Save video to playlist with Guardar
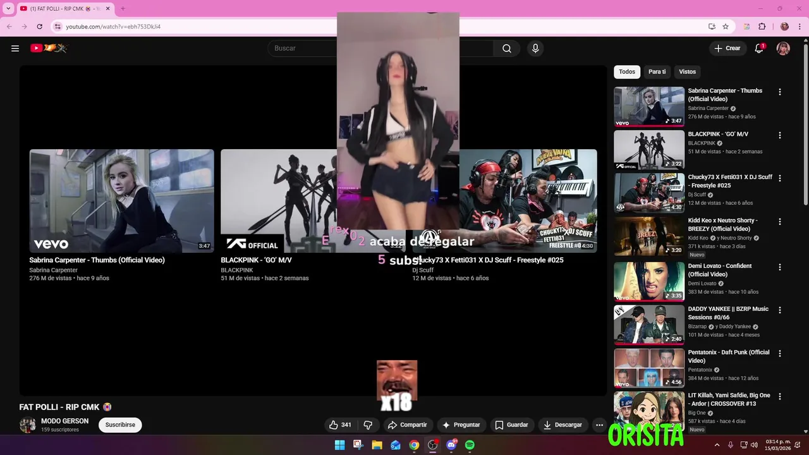This screenshot has height=455, width=809. (511, 425)
